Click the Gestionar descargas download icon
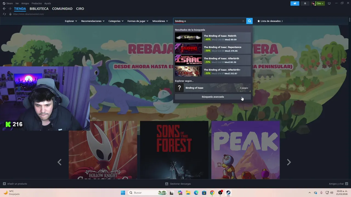 167,184
